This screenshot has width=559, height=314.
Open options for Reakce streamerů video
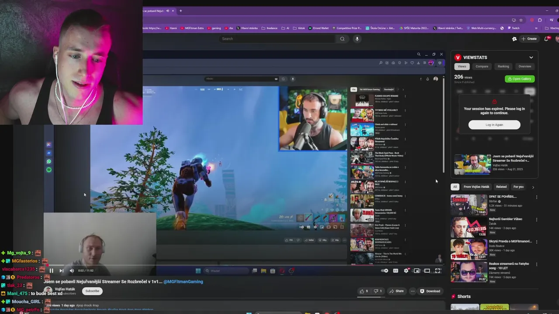pos(536,264)
